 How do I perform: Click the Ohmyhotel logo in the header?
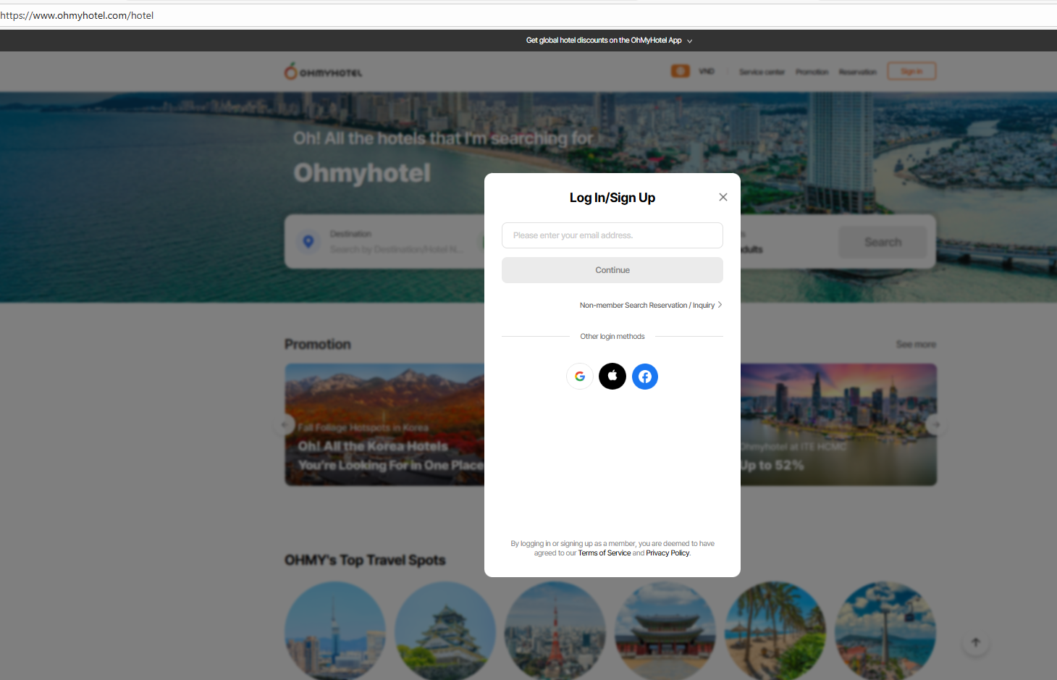coord(323,71)
